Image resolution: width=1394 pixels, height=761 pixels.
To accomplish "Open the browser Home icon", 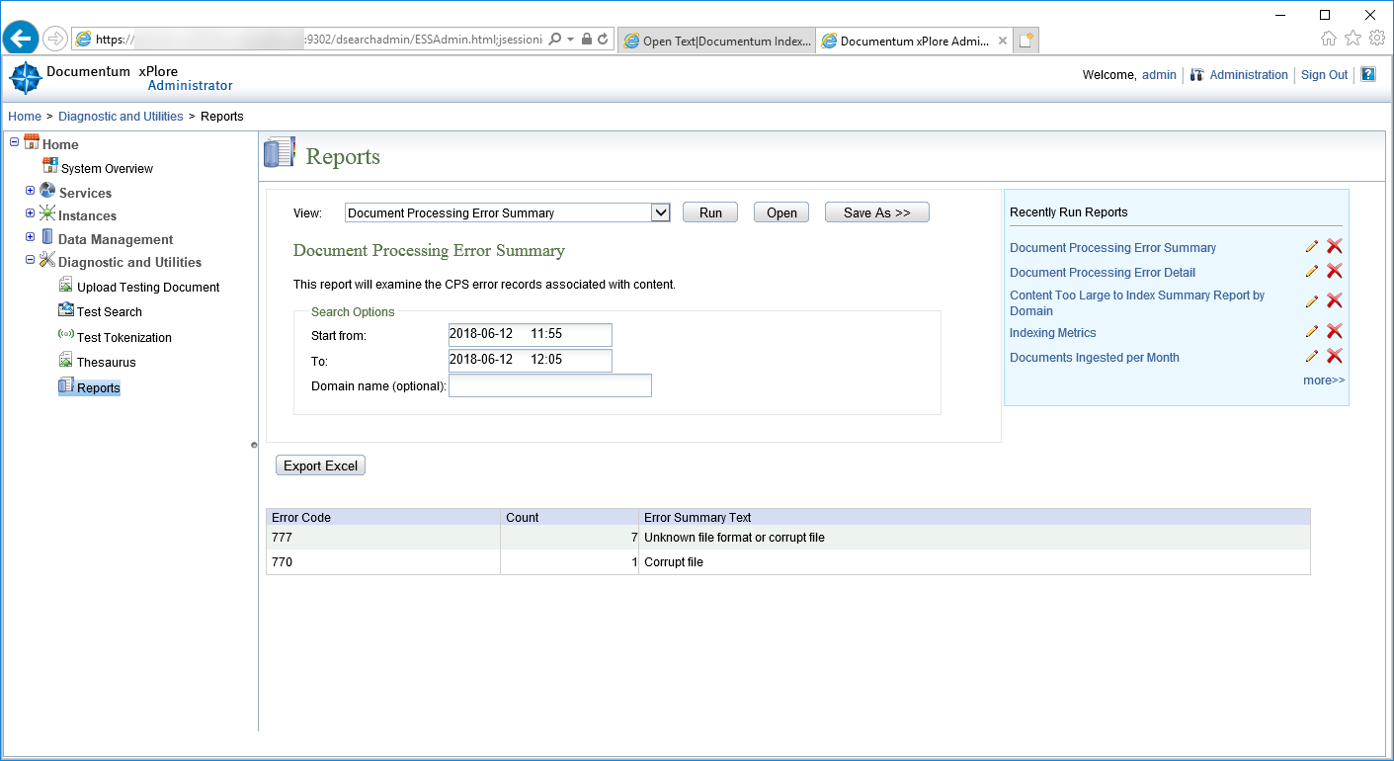I will coord(1329,39).
